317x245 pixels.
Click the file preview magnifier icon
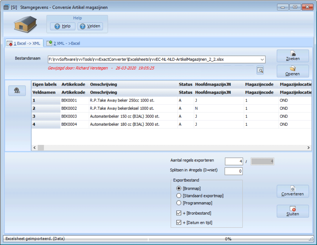tap(260, 70)
